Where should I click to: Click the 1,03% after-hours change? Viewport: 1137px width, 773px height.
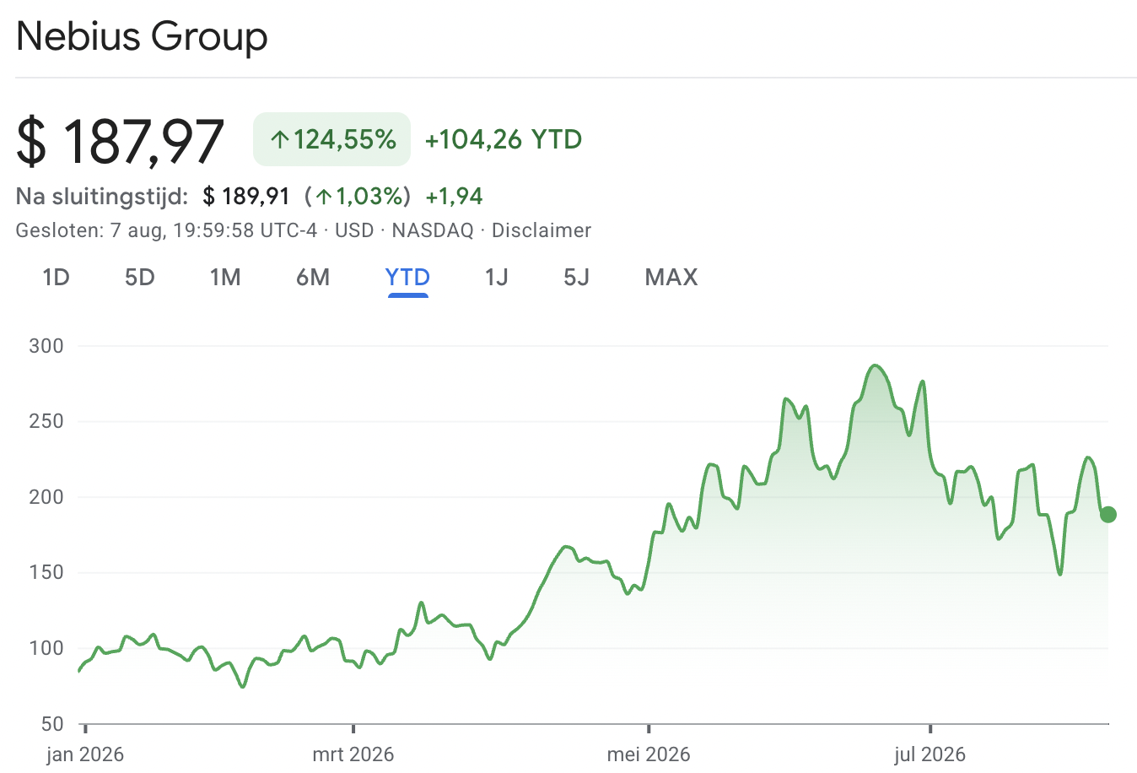358,197
